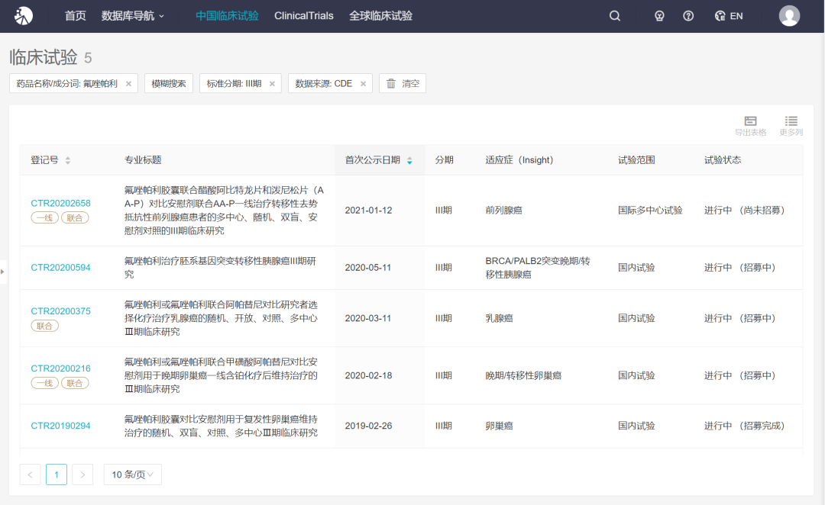Click the 专业标题 column header

point(143,160)
